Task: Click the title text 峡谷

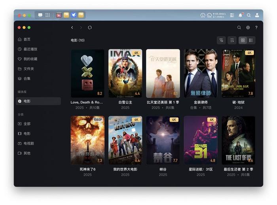Action: pos(163,169)
